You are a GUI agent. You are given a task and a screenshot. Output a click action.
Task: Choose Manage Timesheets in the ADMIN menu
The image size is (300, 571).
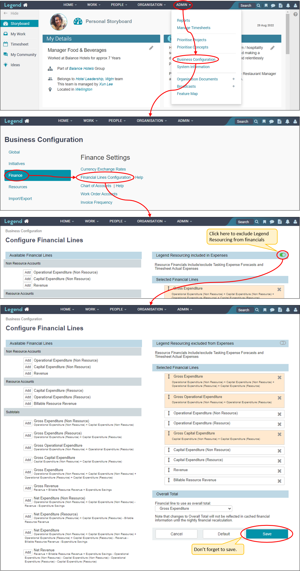(194, 28)
